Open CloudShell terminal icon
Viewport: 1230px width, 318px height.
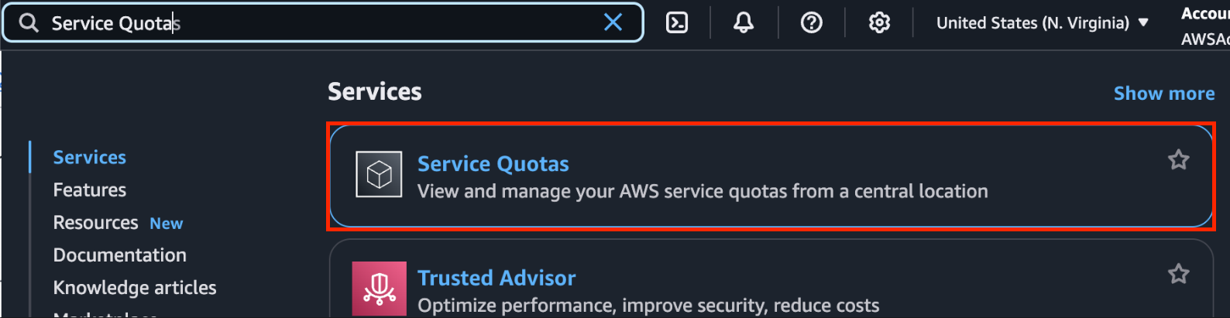coord(677,23)
